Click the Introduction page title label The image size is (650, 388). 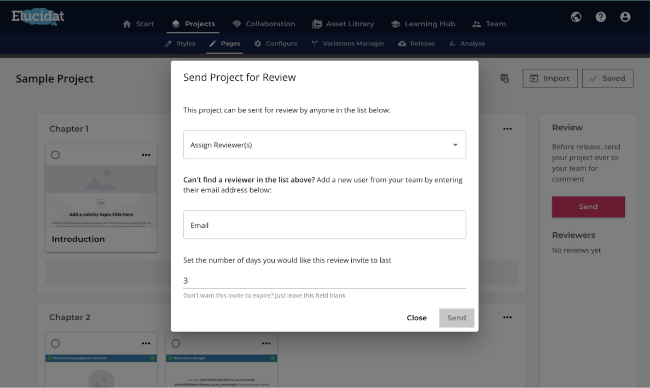(78, 239)
